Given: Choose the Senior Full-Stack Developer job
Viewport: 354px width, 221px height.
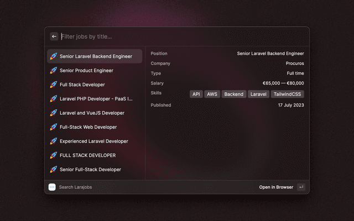Looking at the screenshot, I should pyautogui.click(x=90, y=170).
